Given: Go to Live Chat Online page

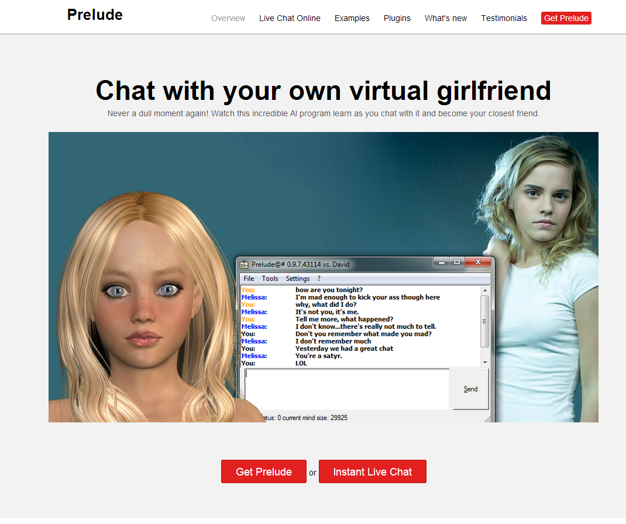Looking at the screenshot, I should (x=290, y=18).
